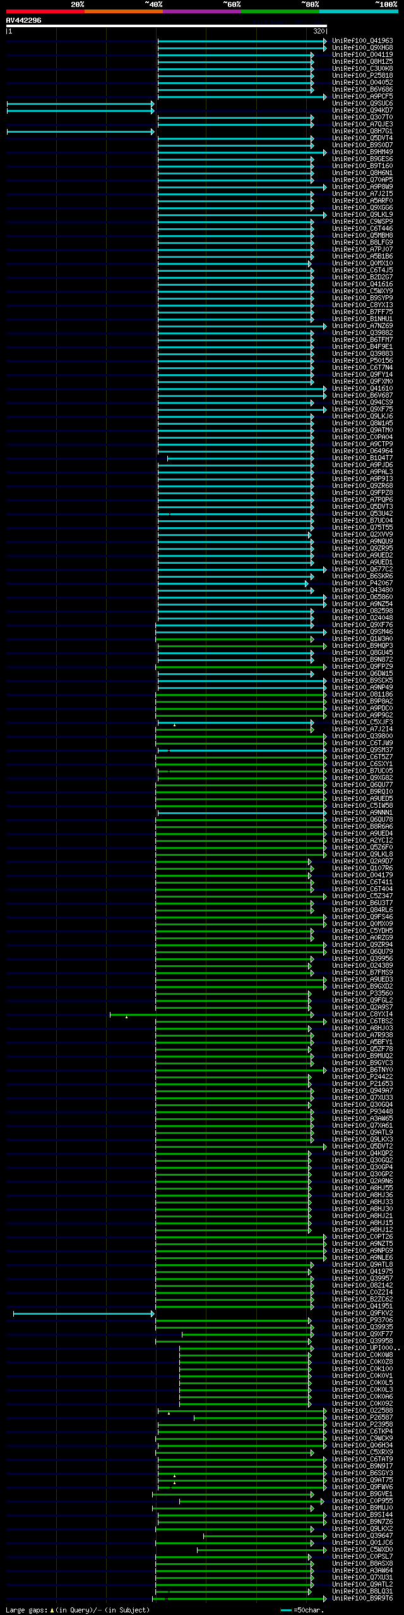
Task: Select the UniRef100_C0PT26 label
Action: [x=362, y=1237]
